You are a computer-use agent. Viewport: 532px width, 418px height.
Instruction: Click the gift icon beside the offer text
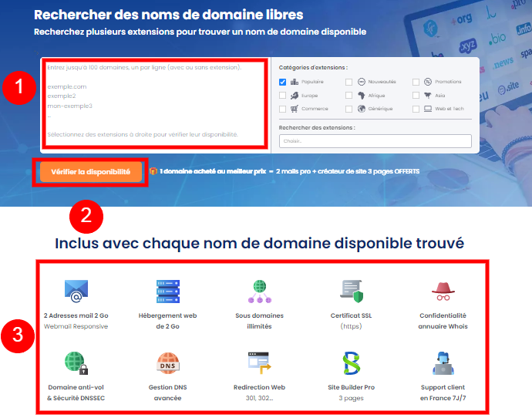click(x=153, y=171)
